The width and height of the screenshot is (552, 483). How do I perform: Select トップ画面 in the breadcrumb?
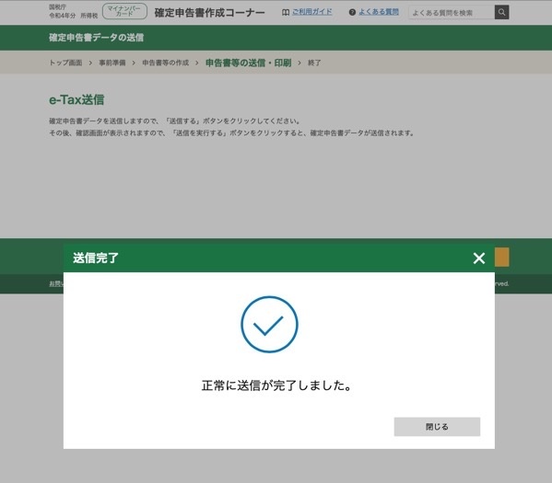[x=65, y=63]
